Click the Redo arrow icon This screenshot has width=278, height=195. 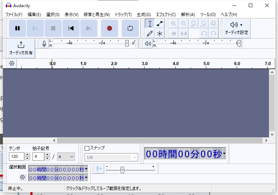[x=213, y=33]
